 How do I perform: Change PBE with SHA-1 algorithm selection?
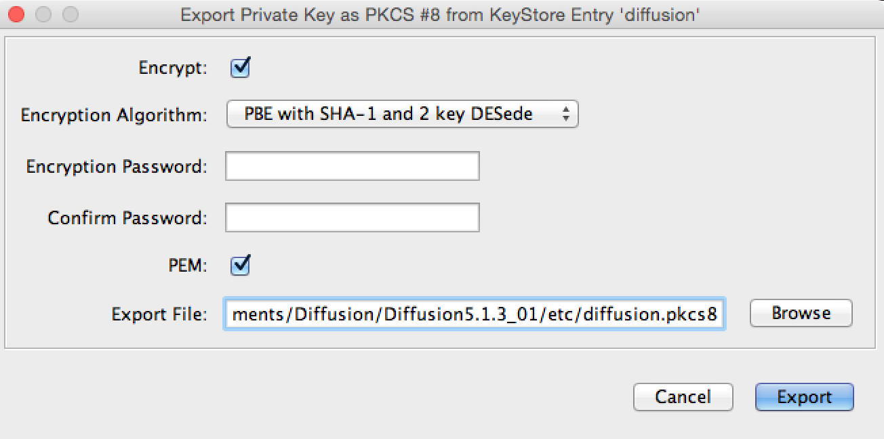(402, 113)
